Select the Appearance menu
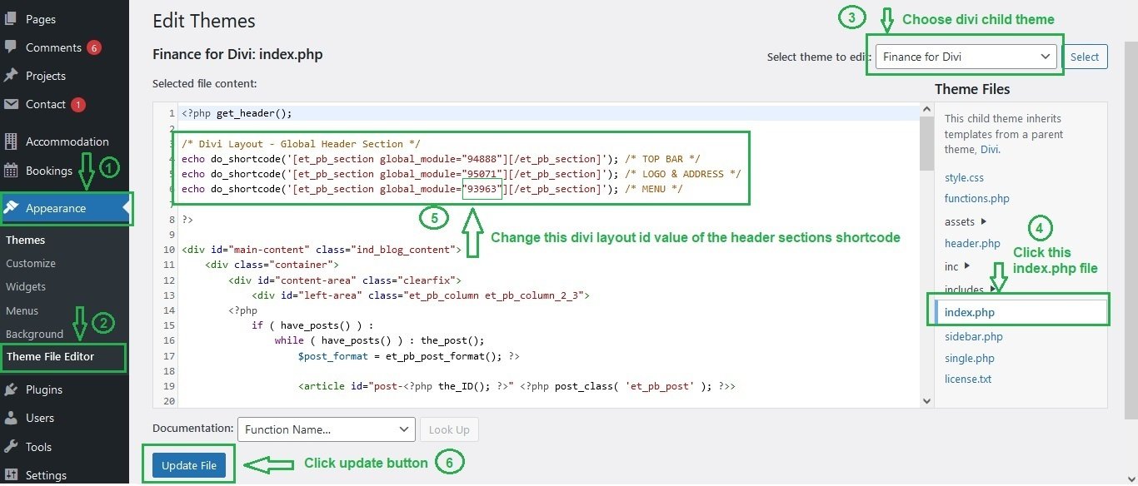The width and height of the screenshot is (1138, 486). pyautogui.click(x=64, y=208)
